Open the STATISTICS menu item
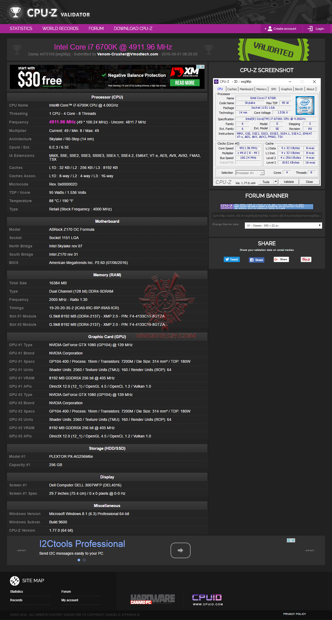The image size is (332, 620). click(x=21, y=28)
